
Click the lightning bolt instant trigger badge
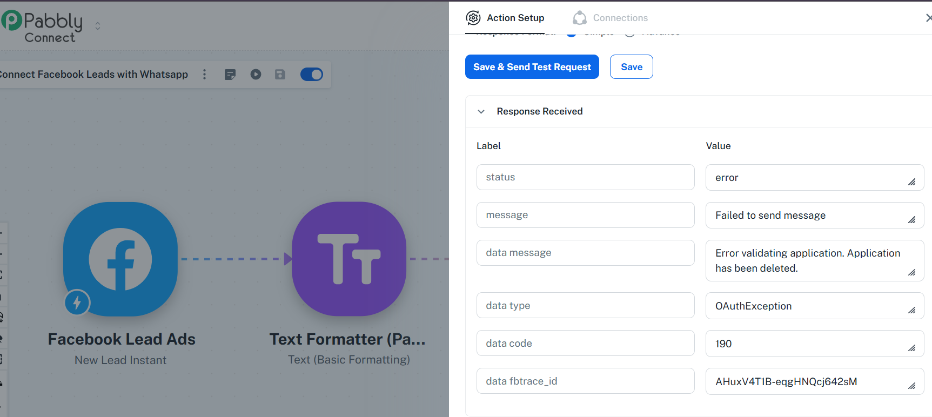point(77,302)
